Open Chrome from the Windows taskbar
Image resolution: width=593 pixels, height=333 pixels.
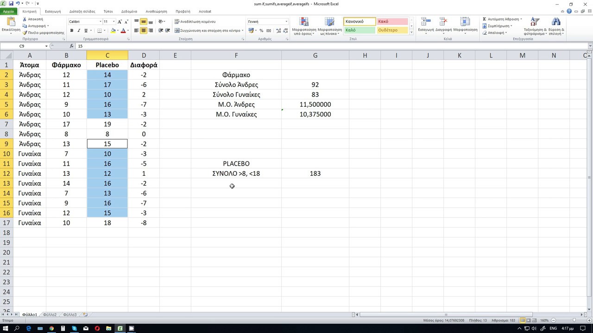click(x=51, y=328)
